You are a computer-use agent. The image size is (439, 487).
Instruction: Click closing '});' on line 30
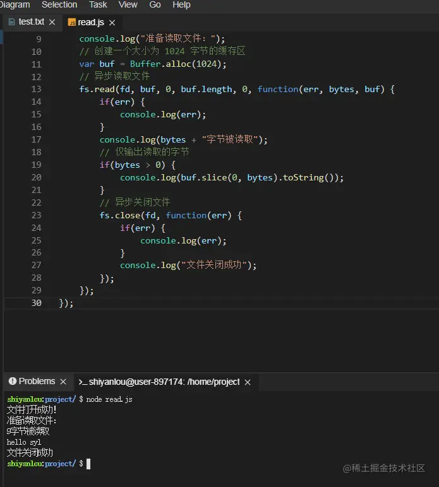click(66, 303)
